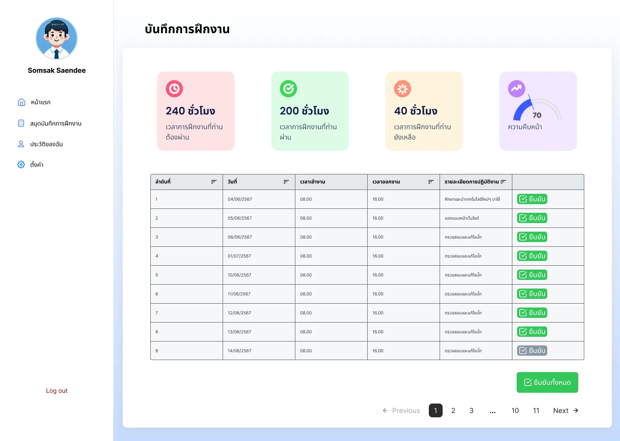
Task: Confirm the entry dated 13/06/2567
Action: point(532,332)
